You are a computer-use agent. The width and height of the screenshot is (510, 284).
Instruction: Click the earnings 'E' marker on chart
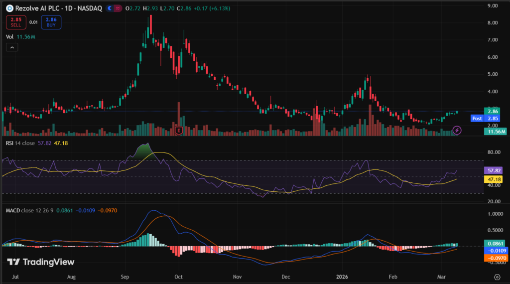click(x=178, y=131)
